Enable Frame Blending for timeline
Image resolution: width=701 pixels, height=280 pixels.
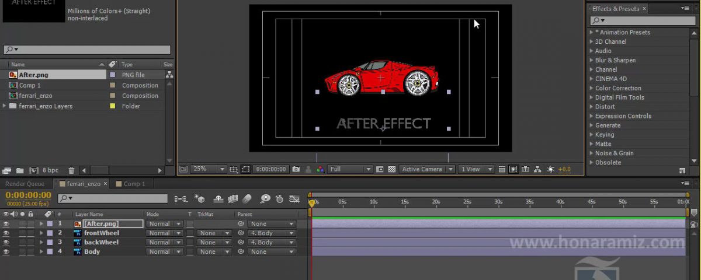click(232, 199)
